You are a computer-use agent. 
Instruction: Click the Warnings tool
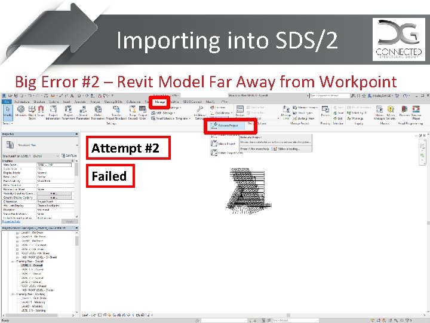pos(355,118)
